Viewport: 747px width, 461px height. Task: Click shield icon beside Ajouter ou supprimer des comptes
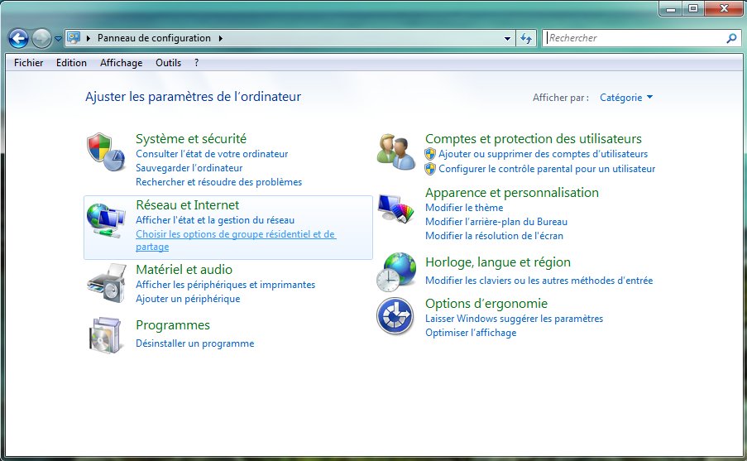click(x=430, y=154)
